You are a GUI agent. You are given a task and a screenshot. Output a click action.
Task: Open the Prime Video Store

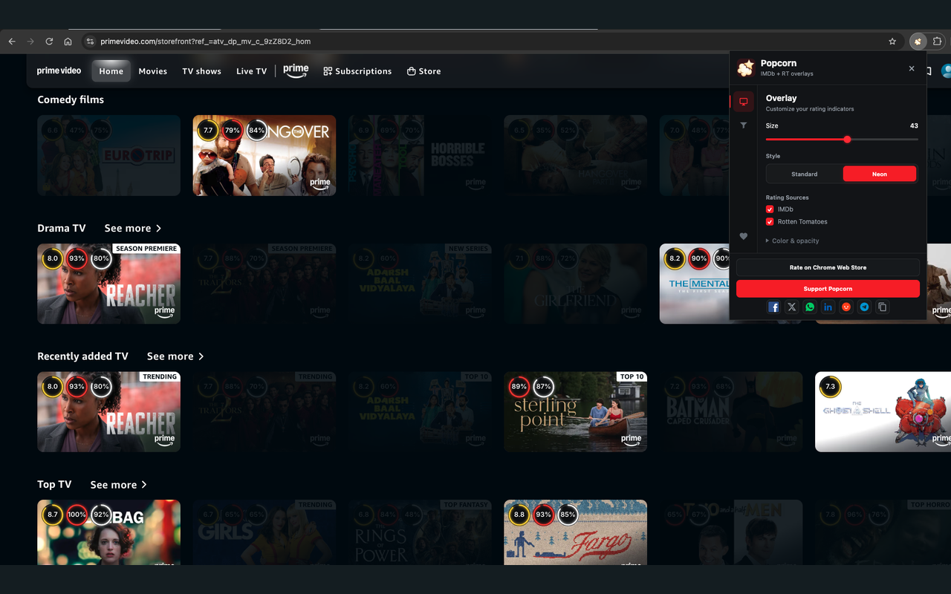(424, 71)
